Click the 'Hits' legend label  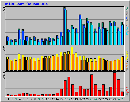tap(127, 10)
